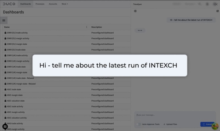Collapse the chat sidebar panel icon
Viewport: 220px width, 131px height.
click(x=135, y=11)
